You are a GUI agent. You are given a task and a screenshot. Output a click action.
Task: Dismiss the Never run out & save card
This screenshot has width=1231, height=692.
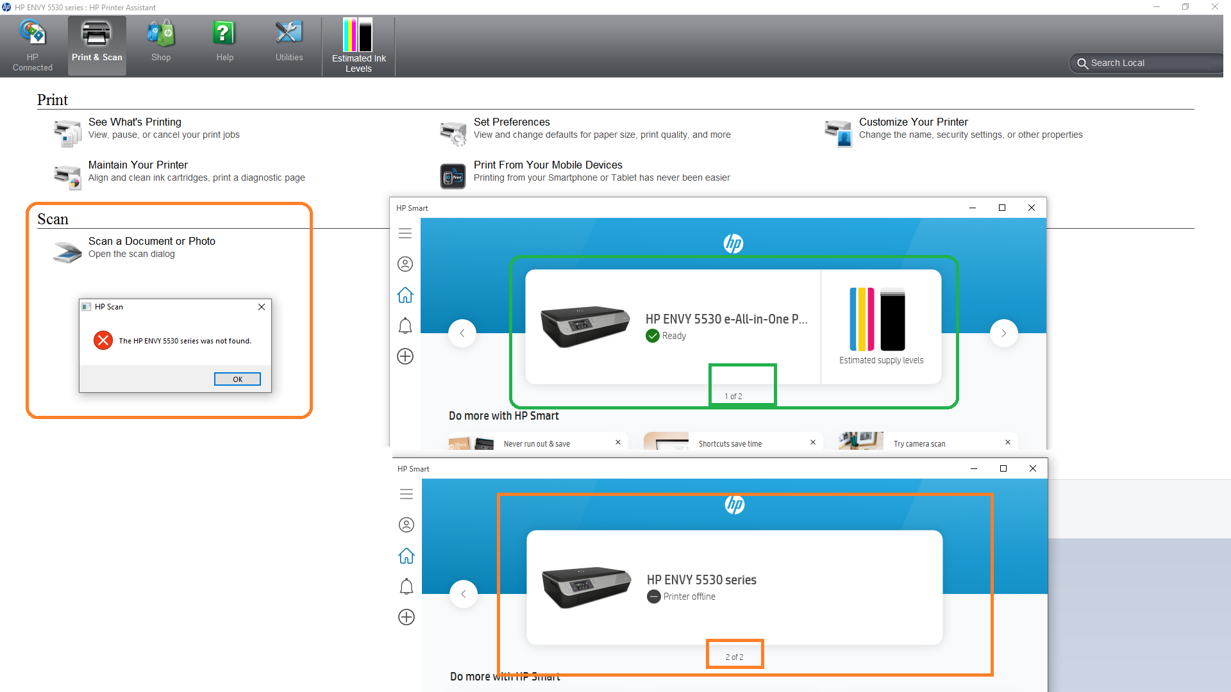(x=618, y=442)
